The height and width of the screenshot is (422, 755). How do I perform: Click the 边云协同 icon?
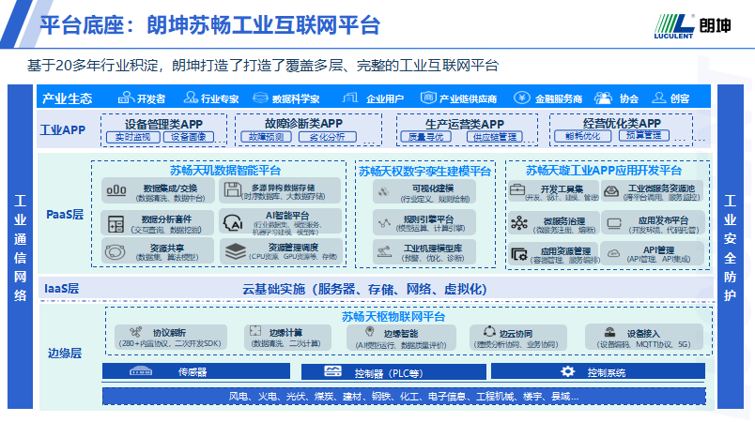[489, 332]
